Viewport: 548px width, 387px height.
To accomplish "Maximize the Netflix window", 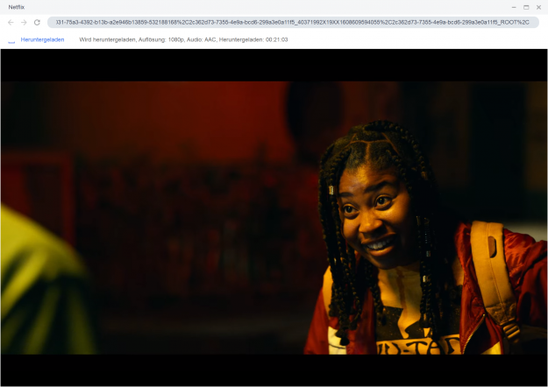I will 526,7.
